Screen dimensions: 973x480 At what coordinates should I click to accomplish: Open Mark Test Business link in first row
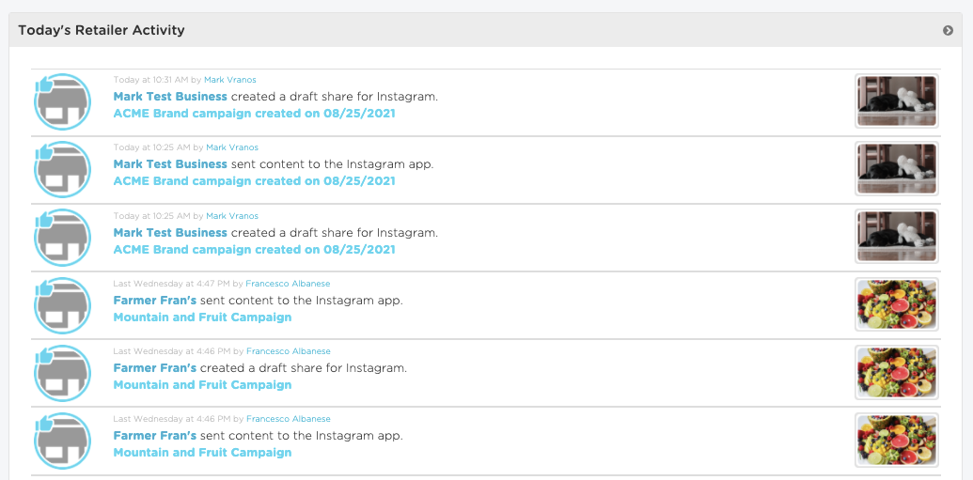tap(170, 97)
